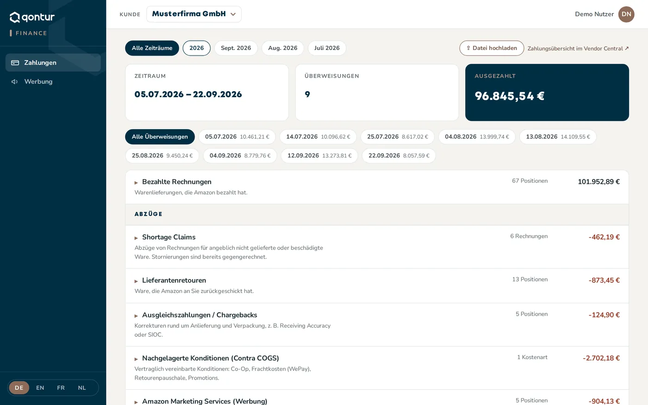Select transfer 04.08.2026 13.999,74 €

point(477,137)
